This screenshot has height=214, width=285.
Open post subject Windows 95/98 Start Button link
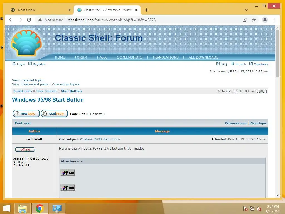(x=100, y=139)
